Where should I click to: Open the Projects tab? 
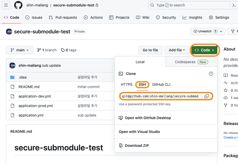point(119,17)
